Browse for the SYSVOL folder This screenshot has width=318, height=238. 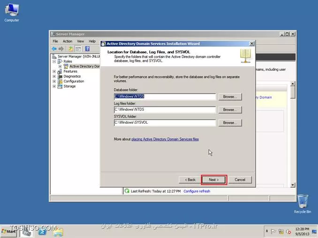[230, 123]
